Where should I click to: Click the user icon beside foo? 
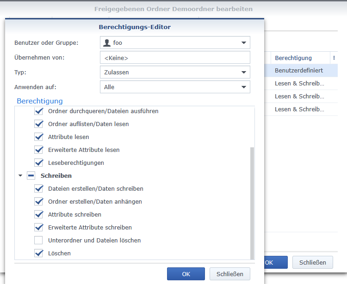click(x=107, y=43)
